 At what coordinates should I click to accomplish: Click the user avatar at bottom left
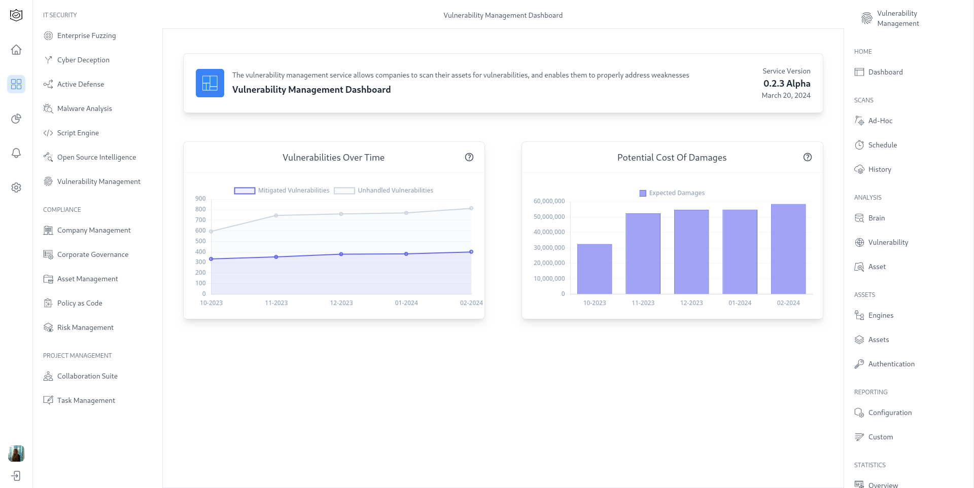coord(16,454)
